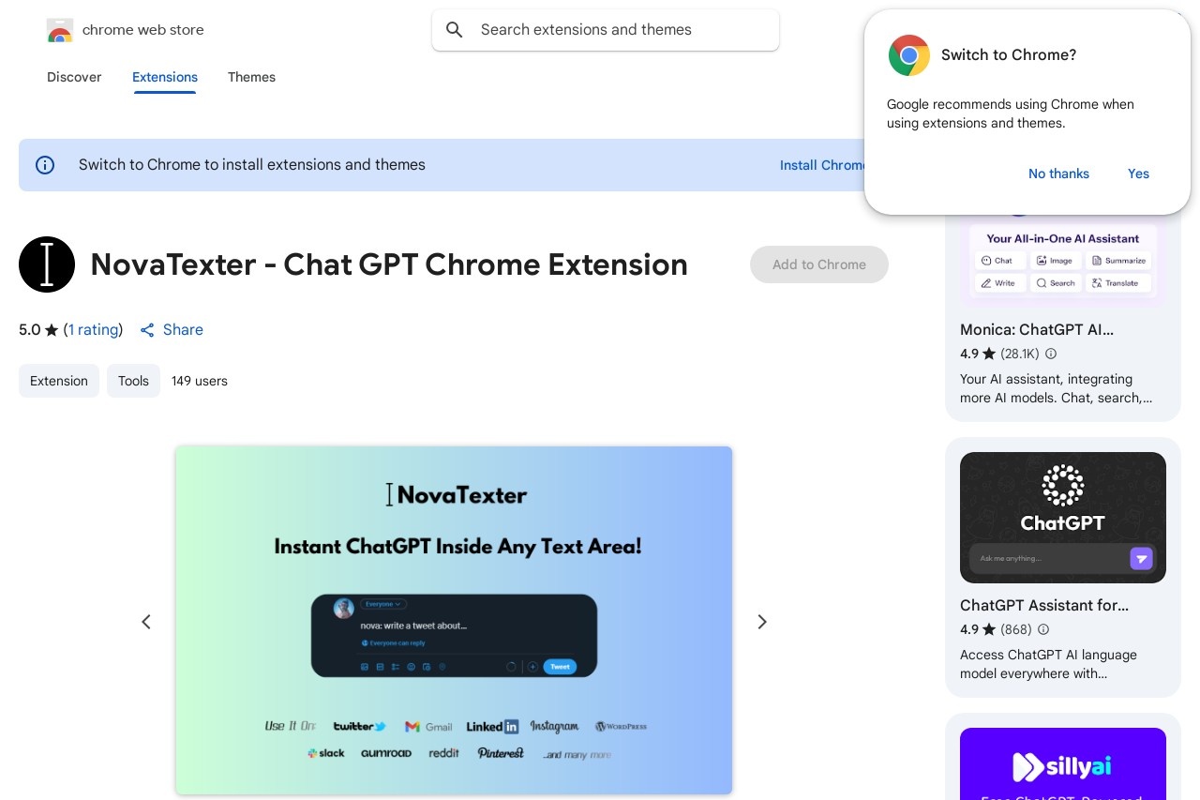Click the Chrome Web Store logo
1200x800 pixels.
click(x=60, y=30)
